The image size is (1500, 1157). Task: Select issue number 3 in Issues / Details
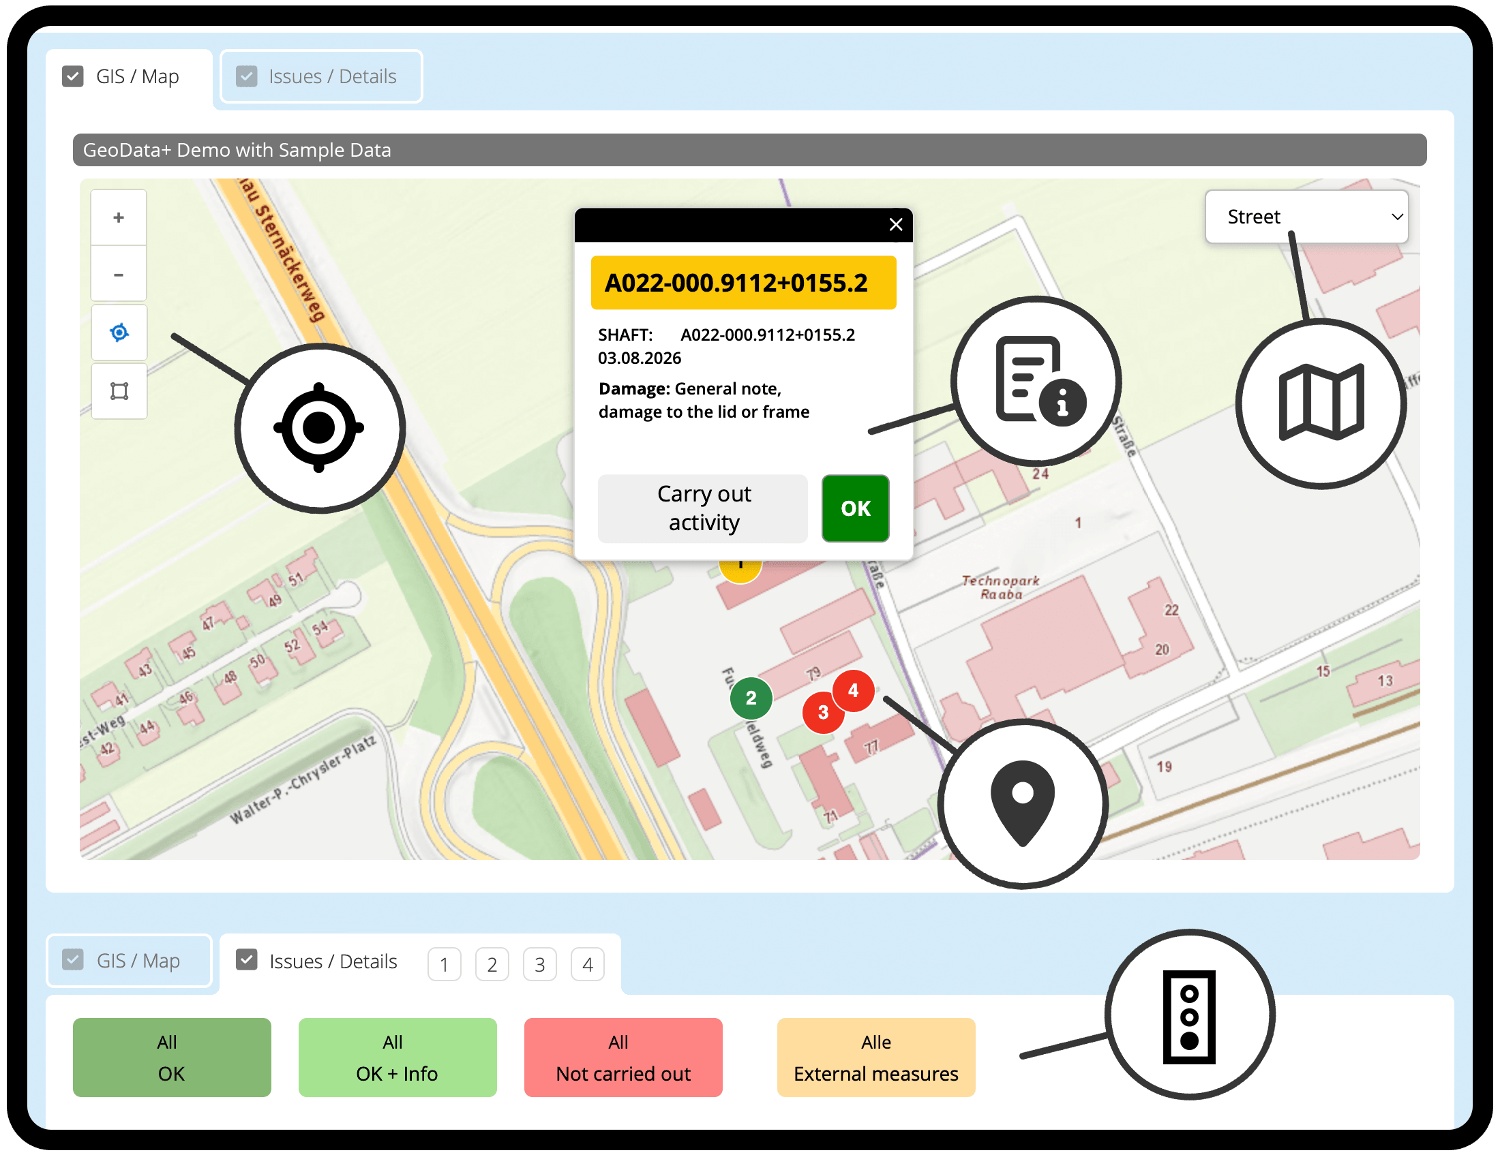point(540,963)
